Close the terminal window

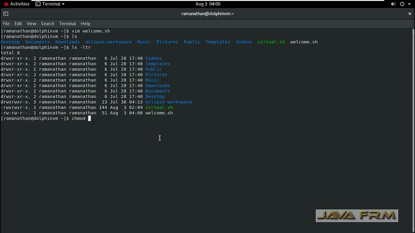(409, 14)
